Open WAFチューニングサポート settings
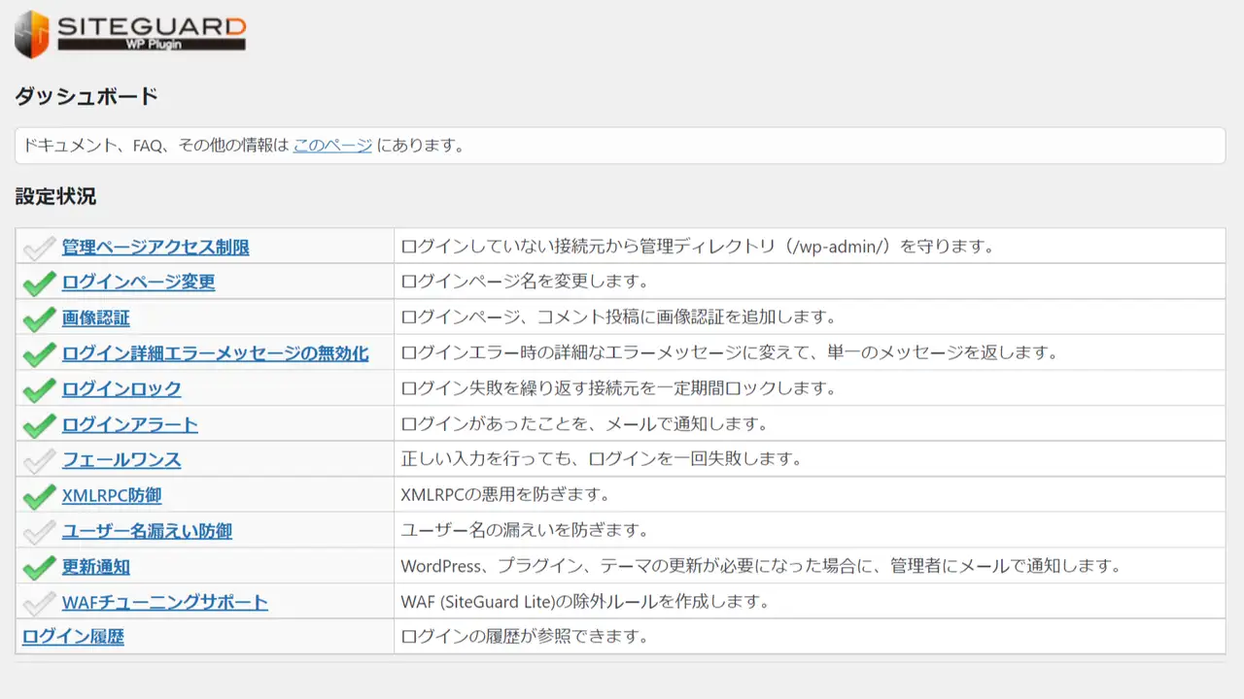 [x=164, y=602]
